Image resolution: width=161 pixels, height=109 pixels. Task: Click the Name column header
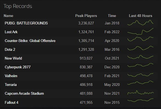[9, 16]
